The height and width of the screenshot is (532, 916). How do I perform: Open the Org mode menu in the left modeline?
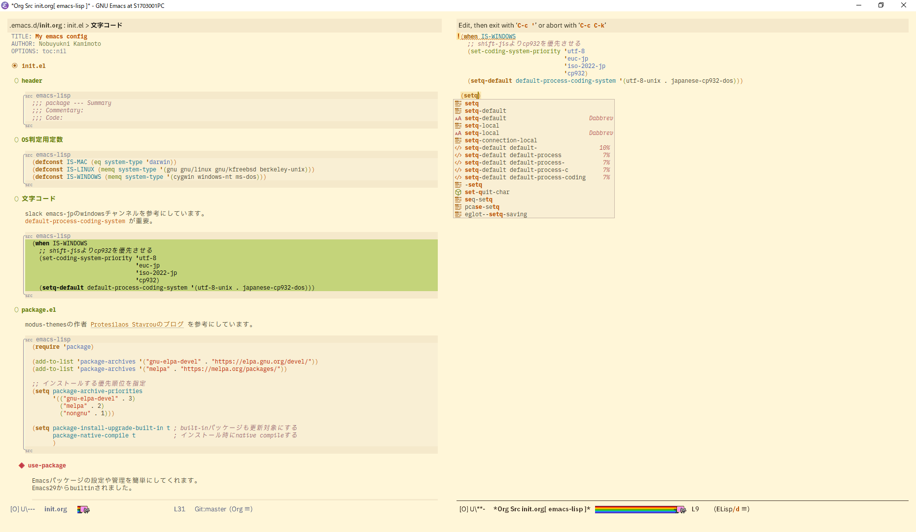pyautogui.click(x=237, y=509)
